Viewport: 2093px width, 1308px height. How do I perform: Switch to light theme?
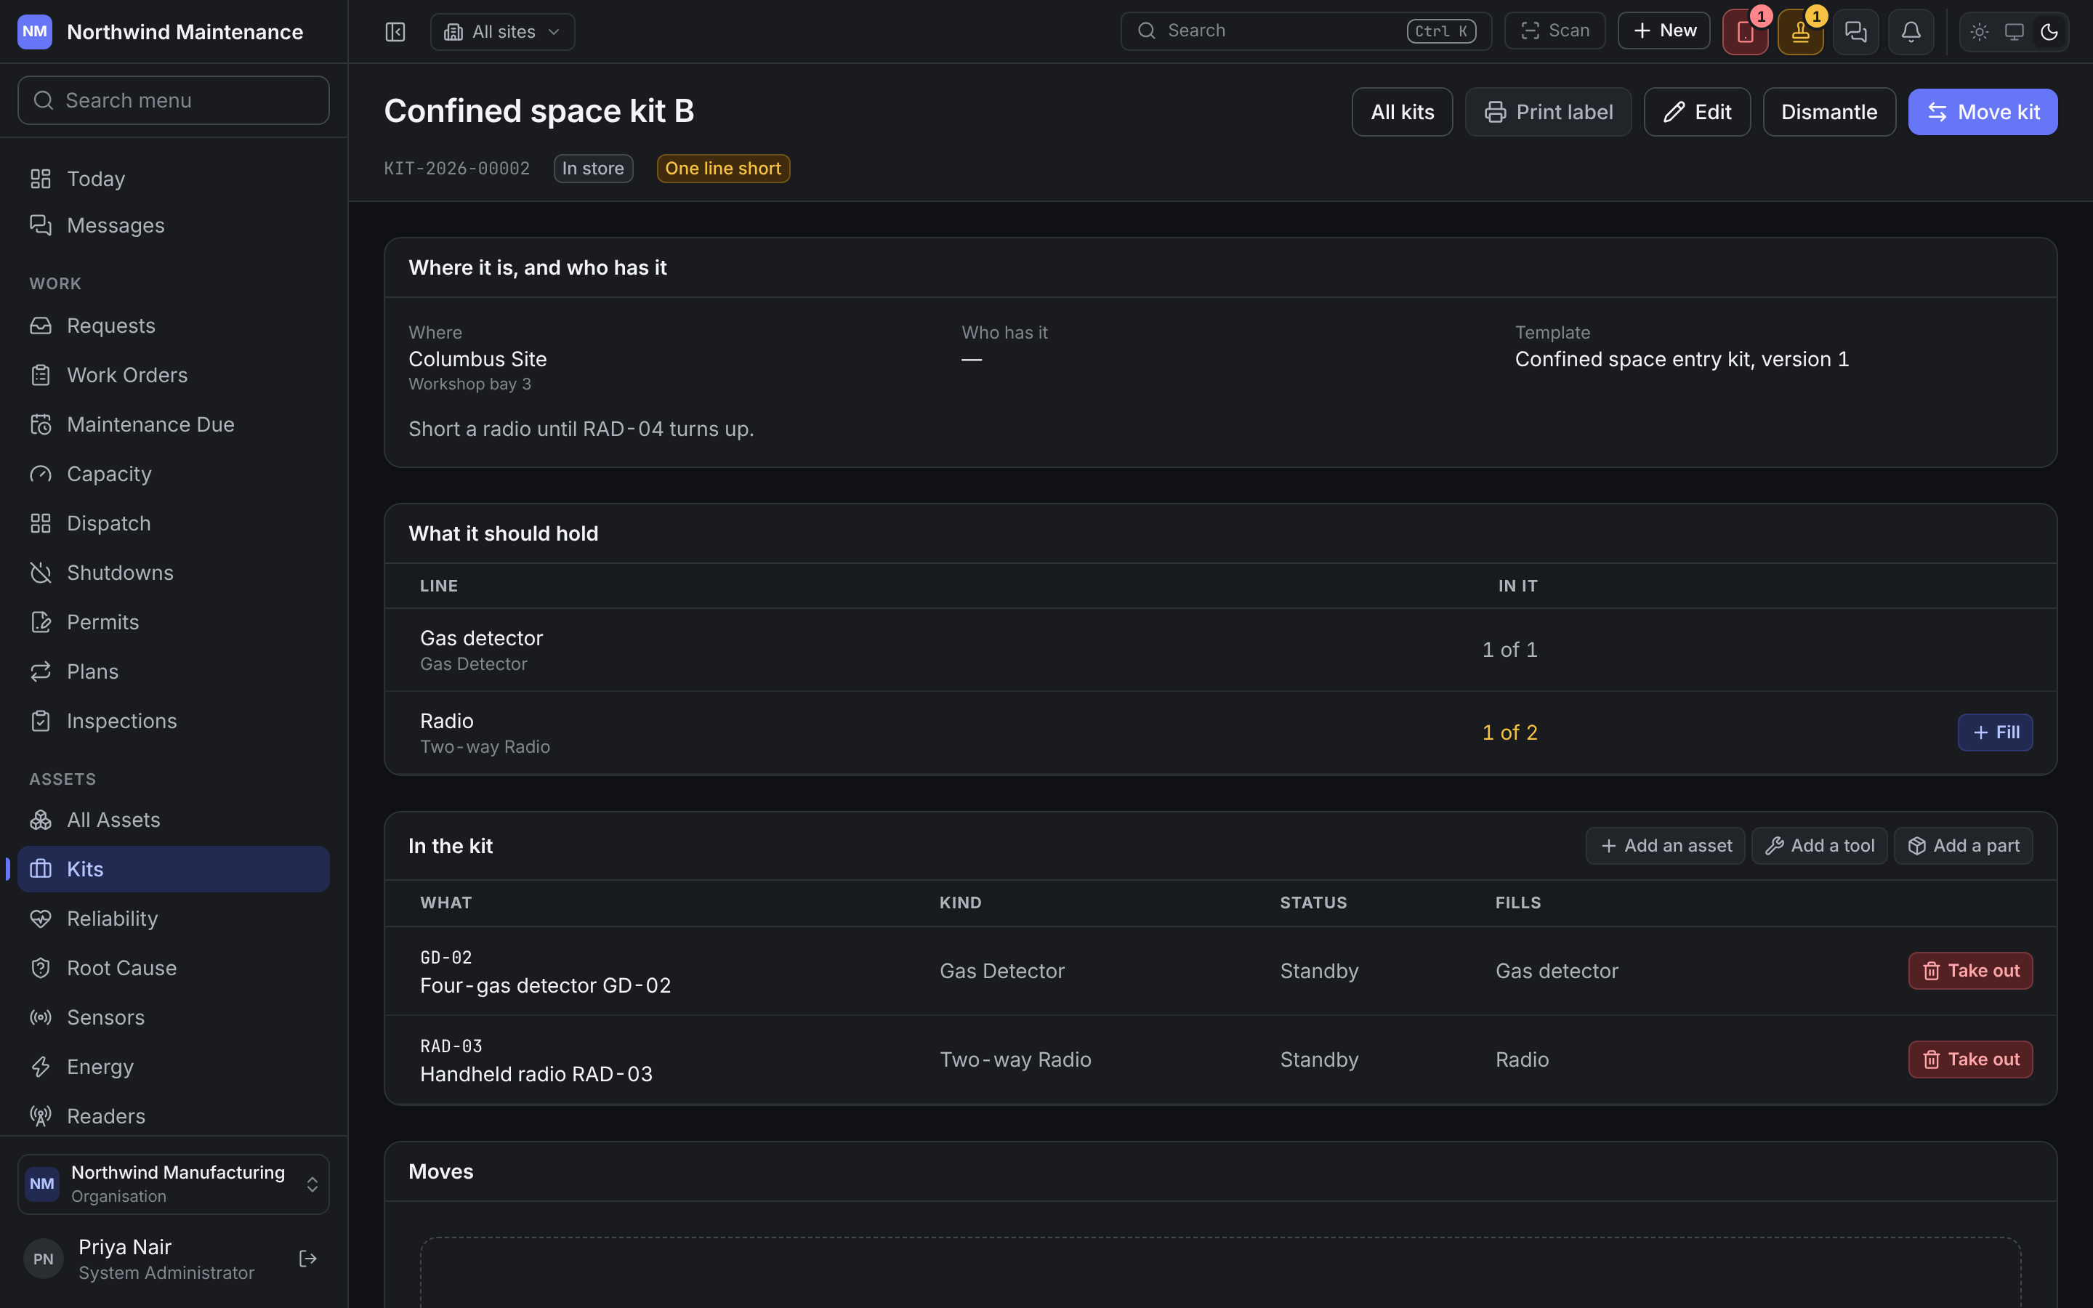click(x=1980, y=32)
